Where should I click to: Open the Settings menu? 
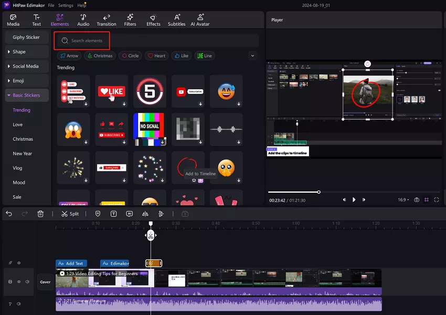(x=66, y=5)
